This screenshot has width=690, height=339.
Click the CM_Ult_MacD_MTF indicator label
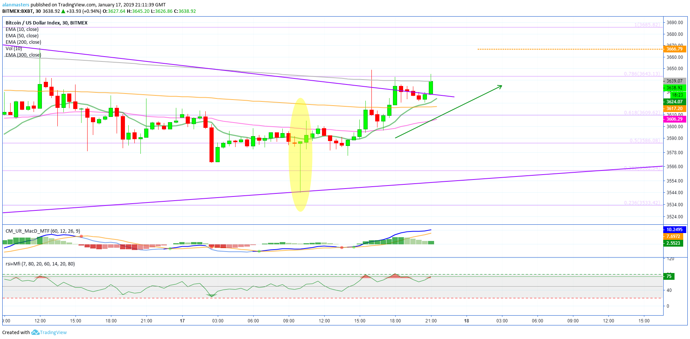[x=43, y=231]
